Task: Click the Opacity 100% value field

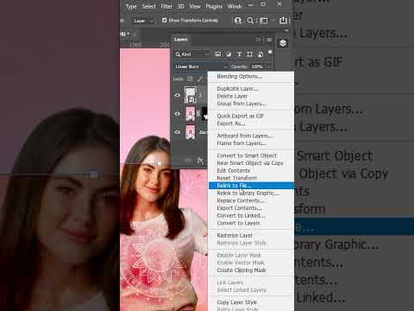Action: coord(257,67)
